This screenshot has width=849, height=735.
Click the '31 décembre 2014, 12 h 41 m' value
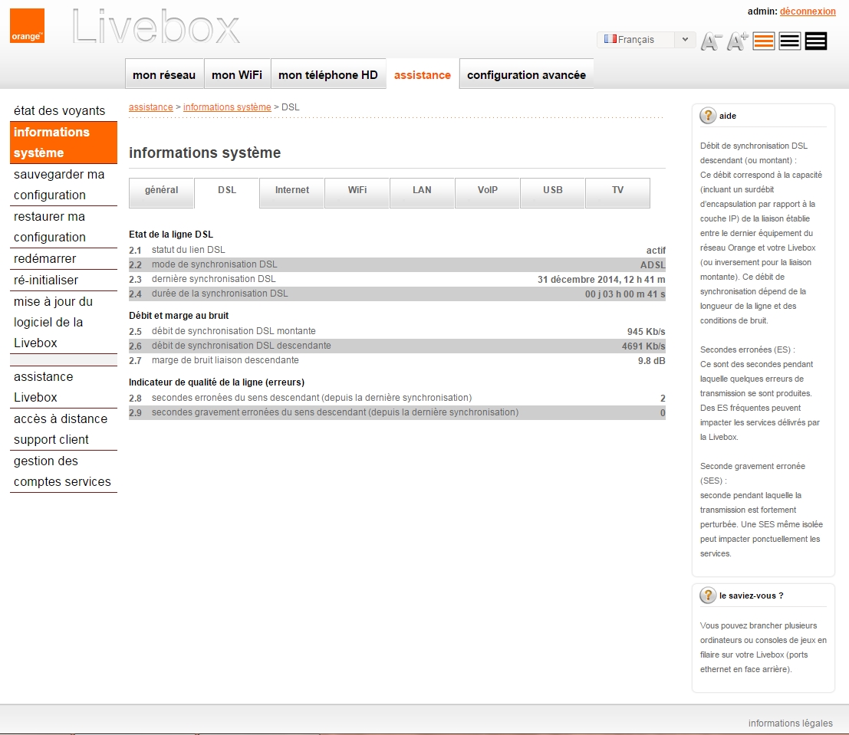[601, 279]
